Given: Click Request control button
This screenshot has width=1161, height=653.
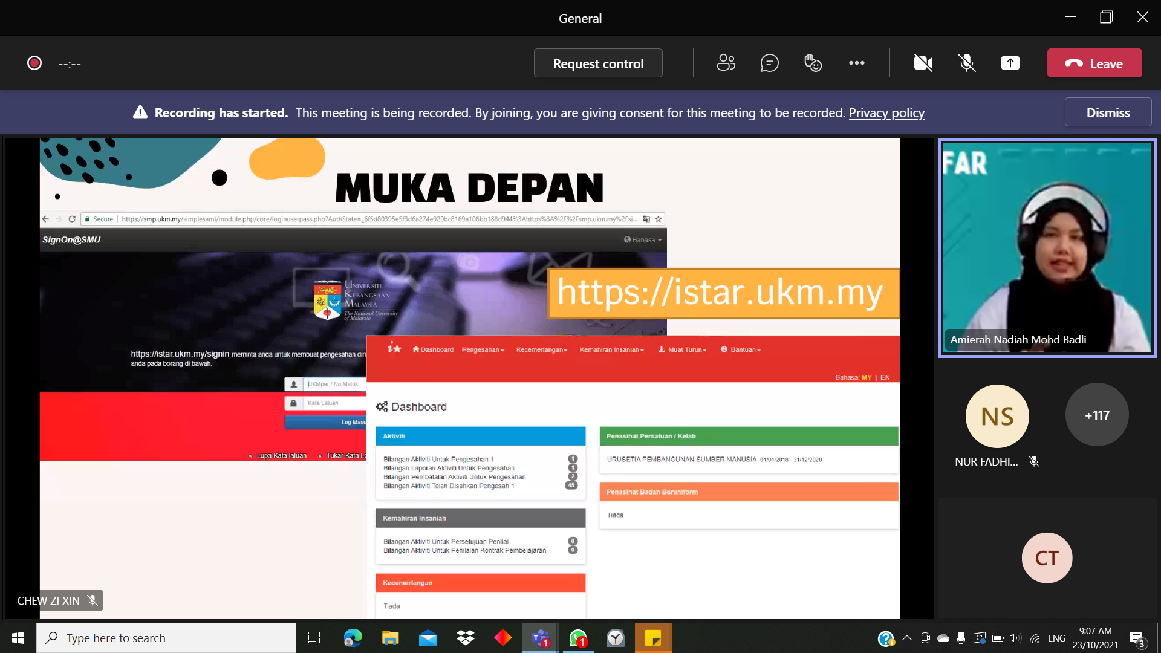Looking at the screenshot, I should click(x=597, y=63).
